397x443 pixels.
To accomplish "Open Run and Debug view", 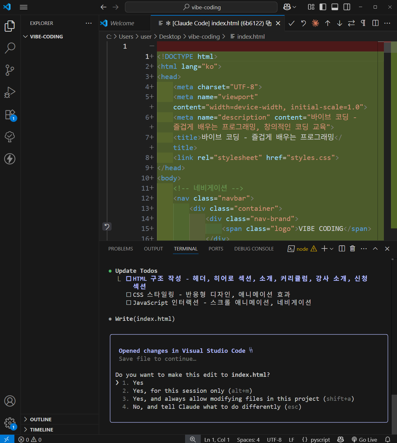I will coord(10,92).
